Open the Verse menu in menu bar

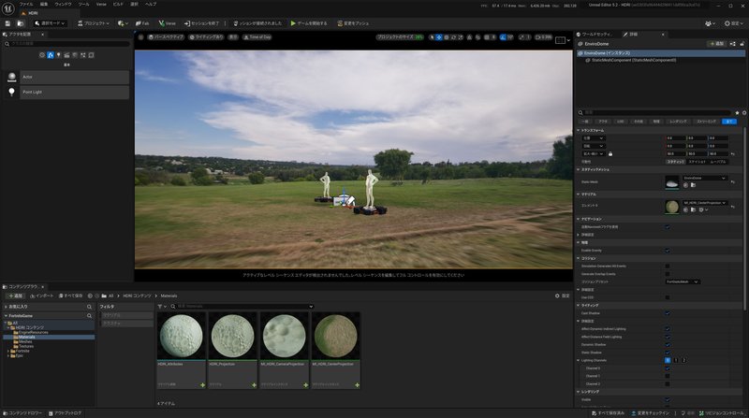coord(103,4)
